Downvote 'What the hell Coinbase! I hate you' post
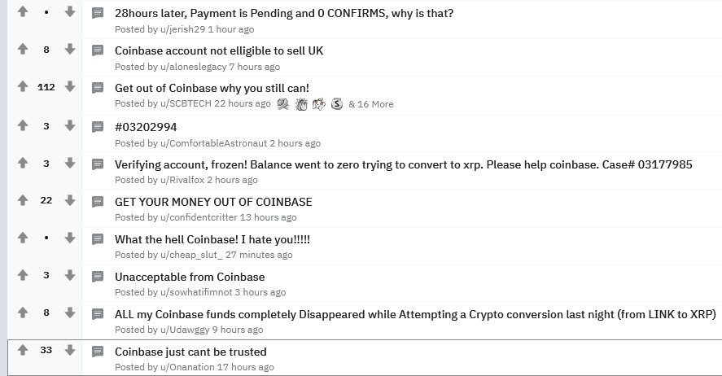This screenshot has width=722, height=376. click(70, 238)
